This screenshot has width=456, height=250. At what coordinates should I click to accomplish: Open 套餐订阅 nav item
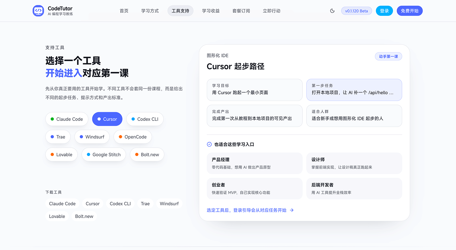click(241, 11)
